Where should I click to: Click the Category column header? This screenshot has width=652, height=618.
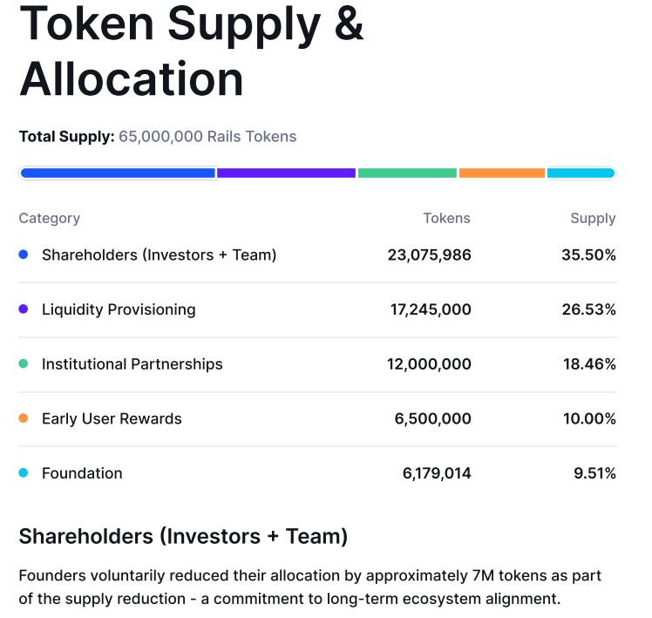coord(50,218)
